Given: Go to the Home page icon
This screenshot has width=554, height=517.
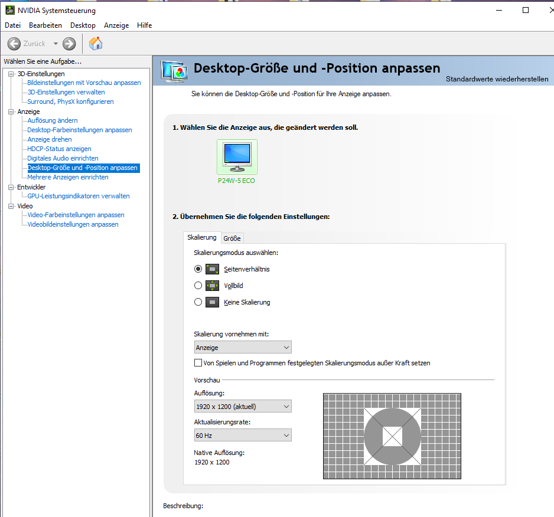Looking at the screenshot, I should pos(96,44).
